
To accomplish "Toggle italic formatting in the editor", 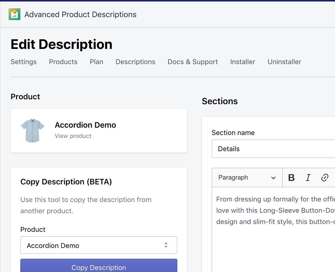I will tap(308, 178).
